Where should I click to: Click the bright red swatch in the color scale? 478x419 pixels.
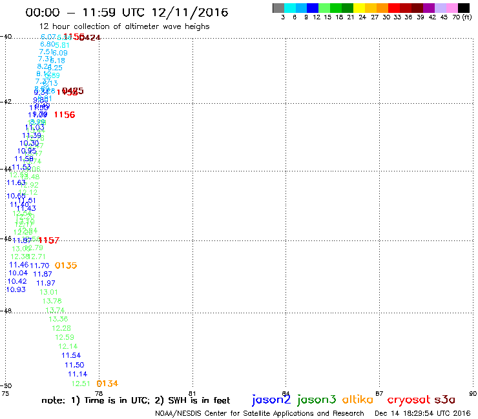click(394, 8)
